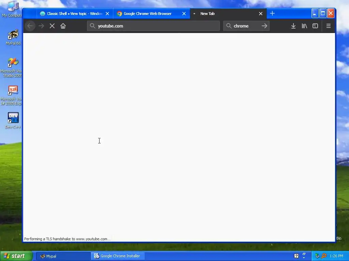The width and height of the screenshot is (349, 261).
Task: Open the Downloads toolbar button
Action: coord(293,26)
